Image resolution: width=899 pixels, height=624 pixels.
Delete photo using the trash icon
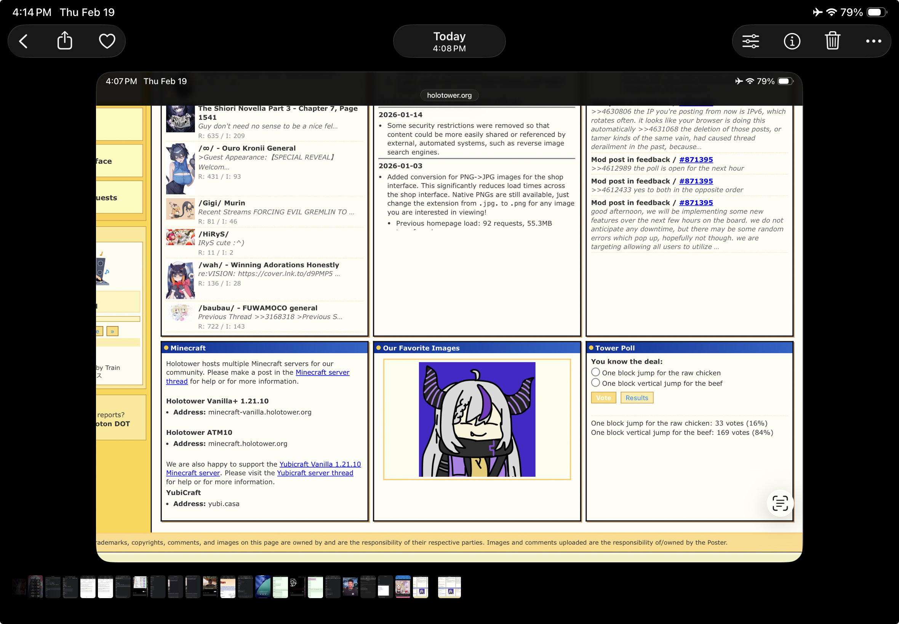tap(832, 41)
